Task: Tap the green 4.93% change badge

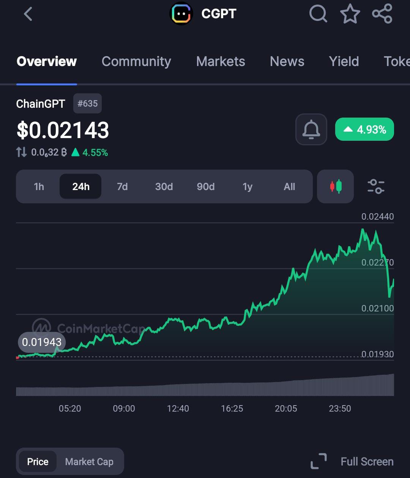Action: point(364,129)
